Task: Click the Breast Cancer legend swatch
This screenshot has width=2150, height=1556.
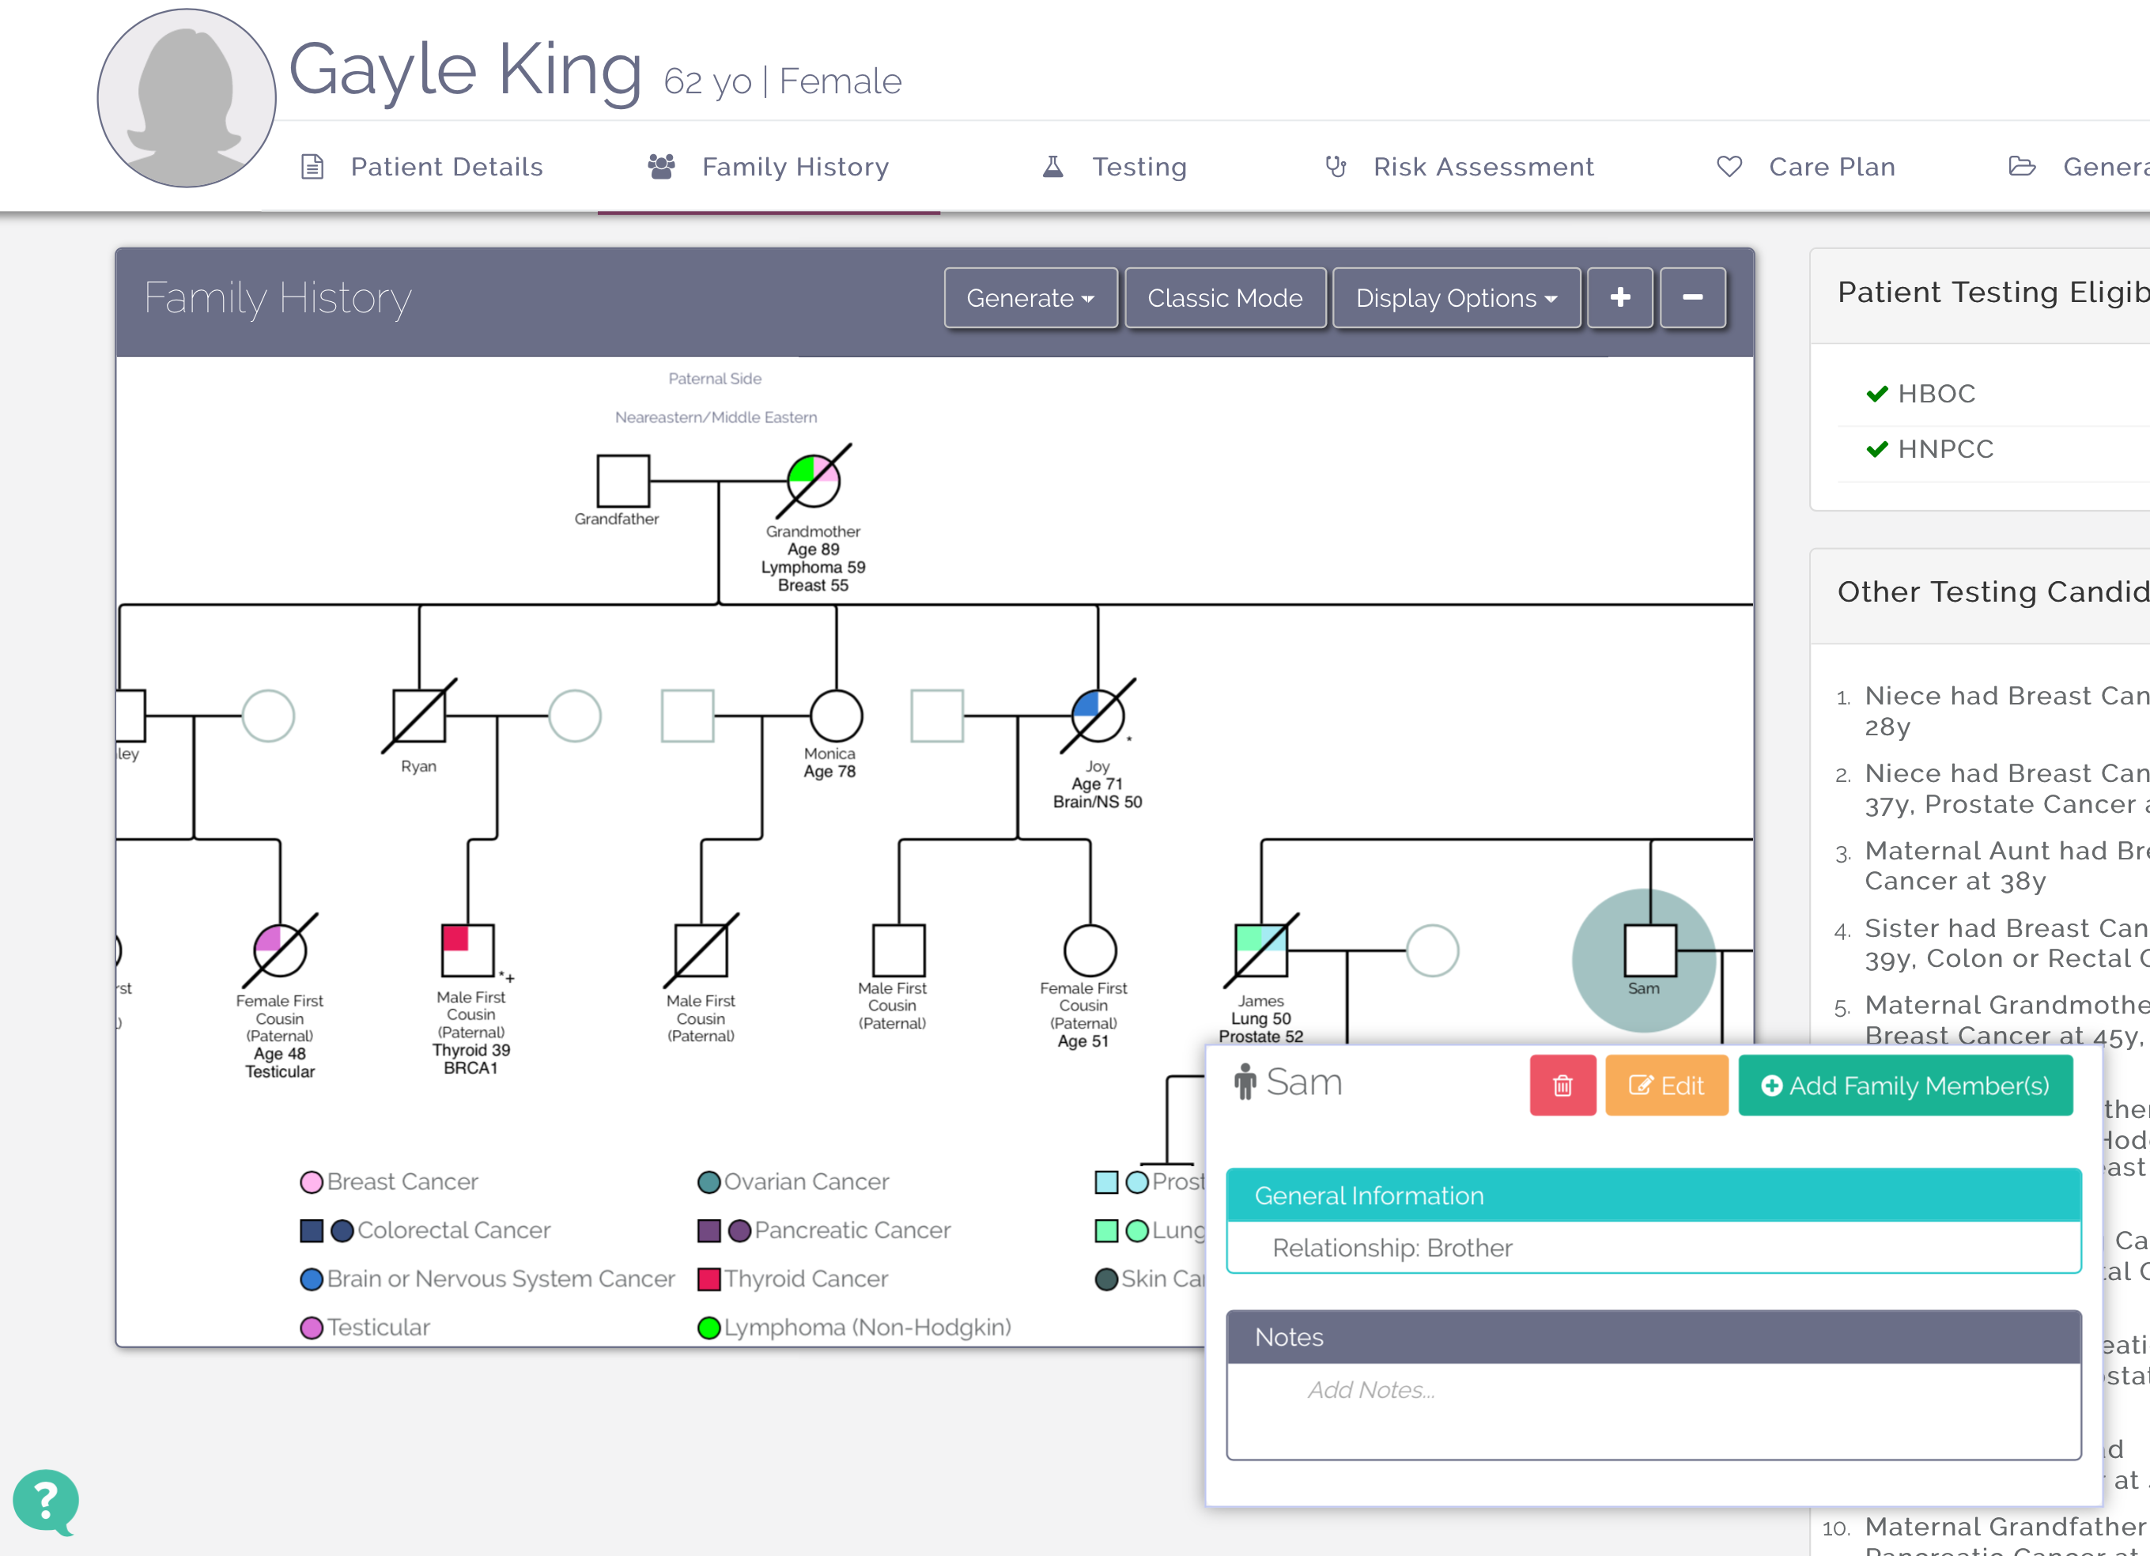Action: point(311,1182)
